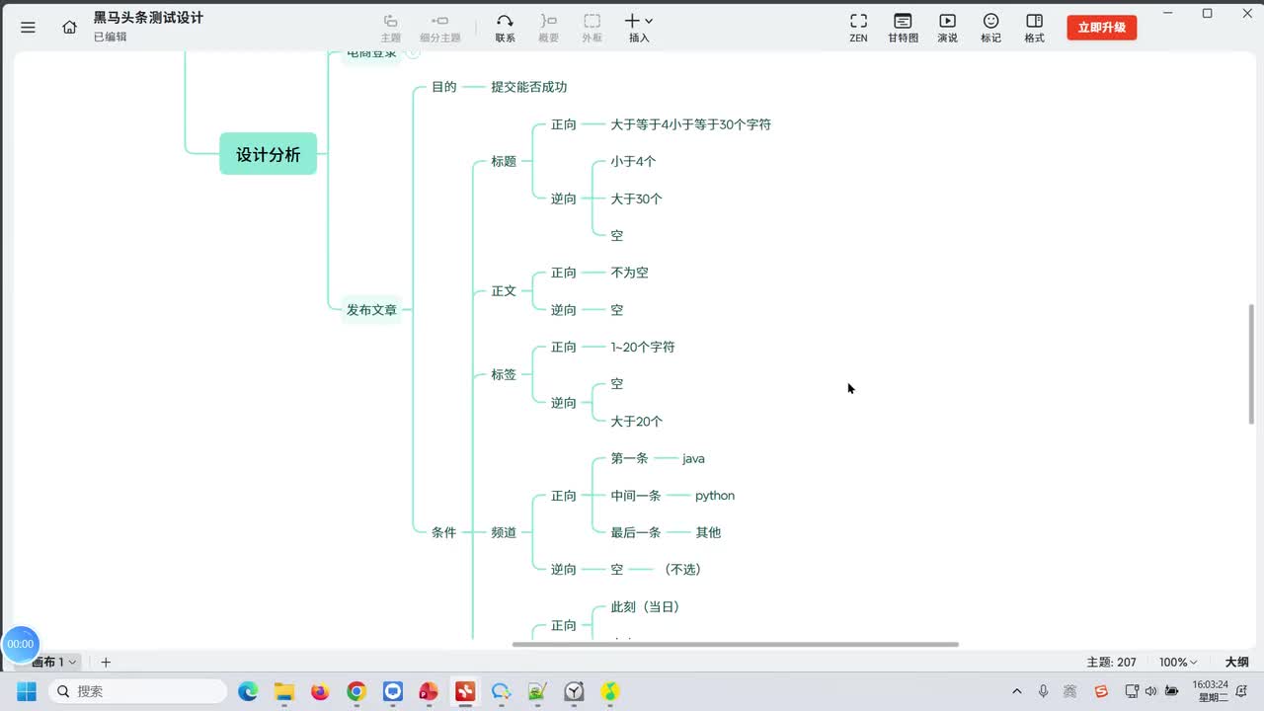Select the 设计分析 node

coord(268,154)
